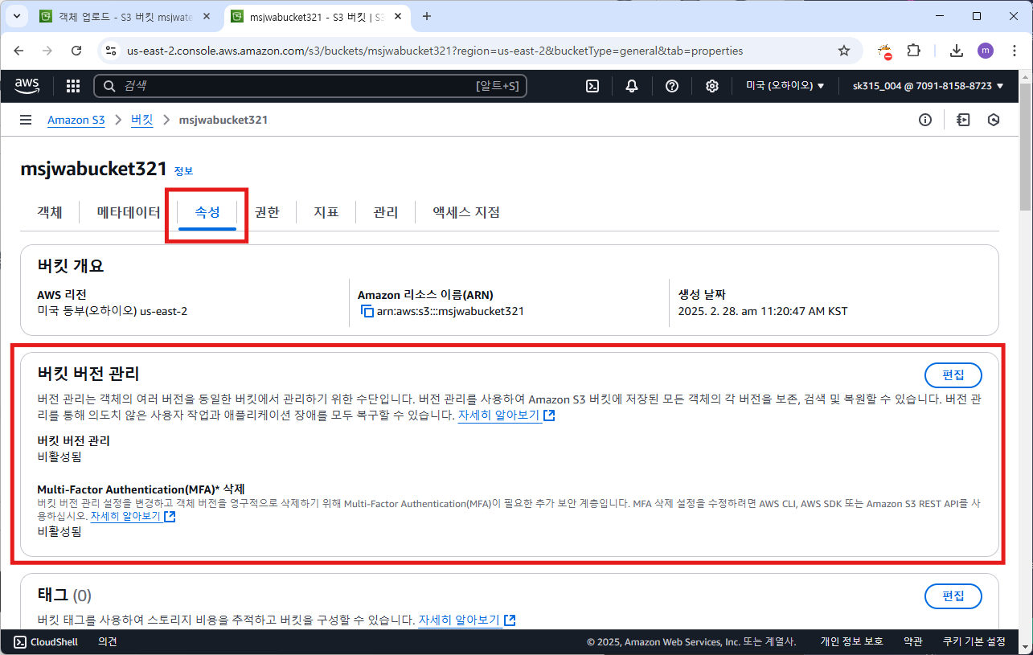Open the region selector 미국 (오하이오)
The height and width of the screenshot is (655, 1033).
click(x=785, y=86)
